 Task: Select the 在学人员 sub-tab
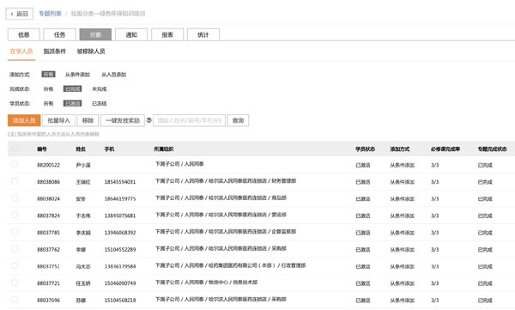point(21,52)
